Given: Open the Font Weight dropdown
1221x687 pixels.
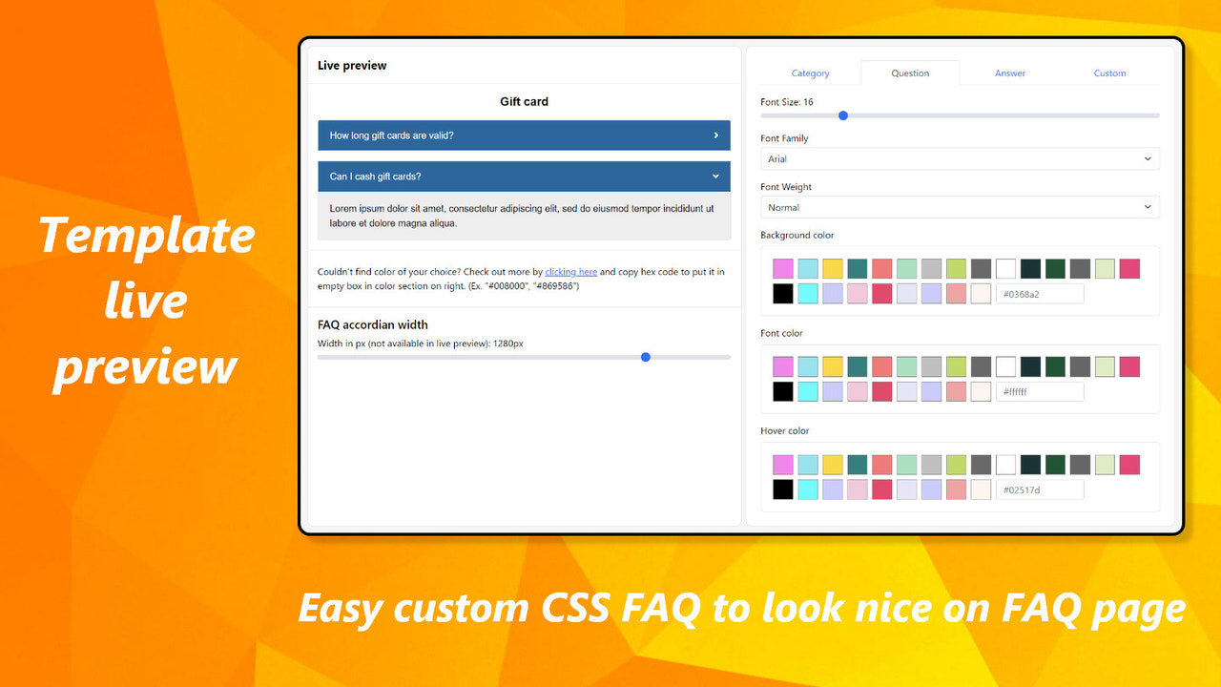Looking at the screenshot, I should click(960, 207).
